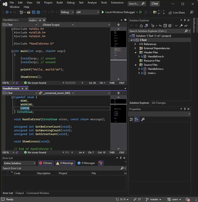Click Property Pages wrench icon in Properties
The image size is (198, 202).
pos(143,119)
